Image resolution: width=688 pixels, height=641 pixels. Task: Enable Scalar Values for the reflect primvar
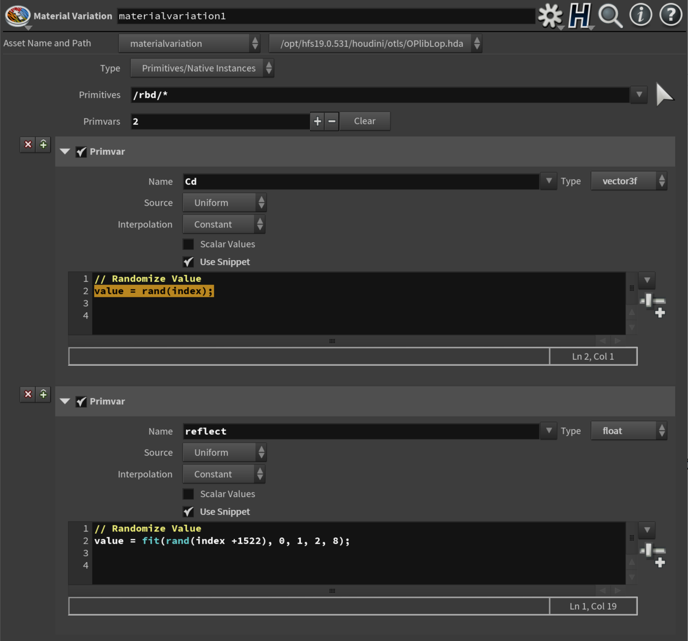pos(188,494)
